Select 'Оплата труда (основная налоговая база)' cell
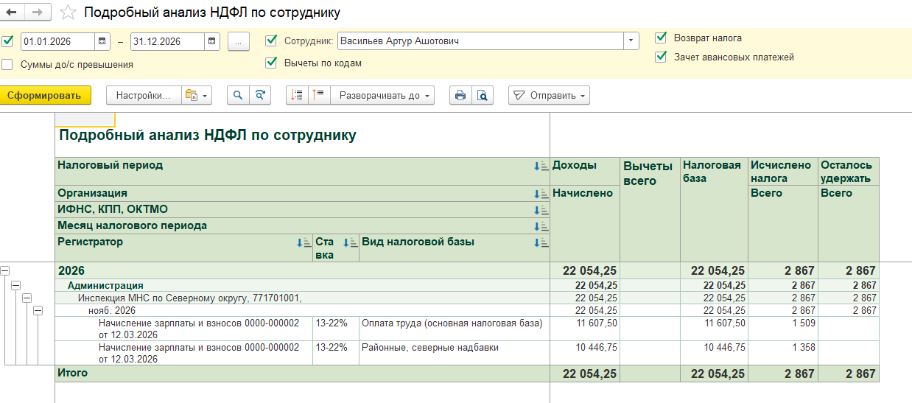The width and height of the screenshot is (912, 403). [x=455, y=328]
